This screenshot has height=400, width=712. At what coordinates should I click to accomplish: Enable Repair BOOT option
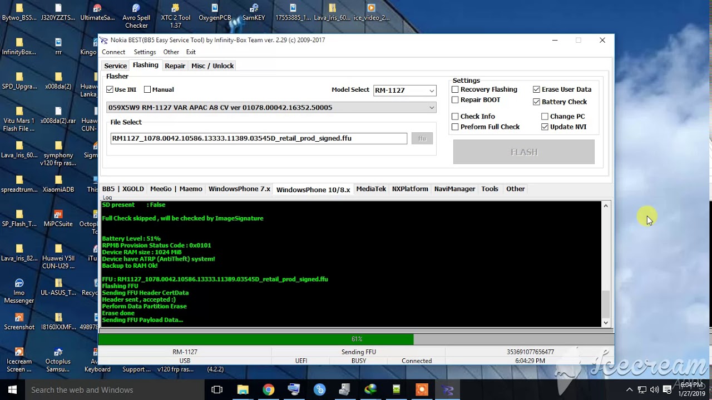tap(455, 100)
